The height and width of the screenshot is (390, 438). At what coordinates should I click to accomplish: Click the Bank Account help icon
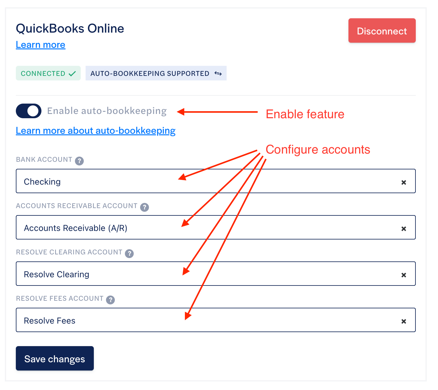tap(79, 161)
